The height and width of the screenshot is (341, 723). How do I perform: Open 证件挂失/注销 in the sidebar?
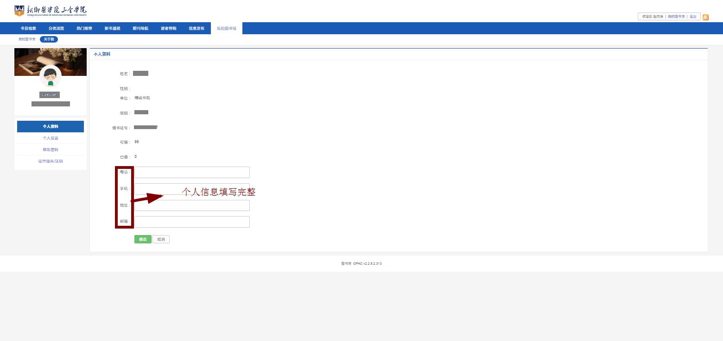[x=51, y=161]
